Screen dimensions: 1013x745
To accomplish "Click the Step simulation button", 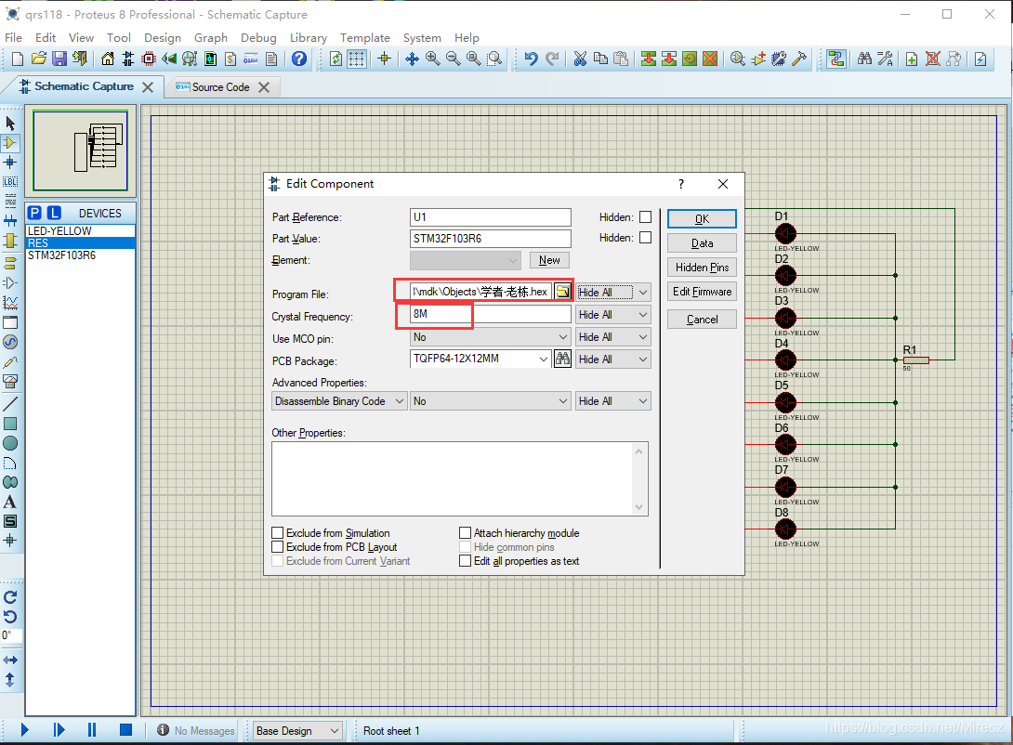I will pos(59,730).
